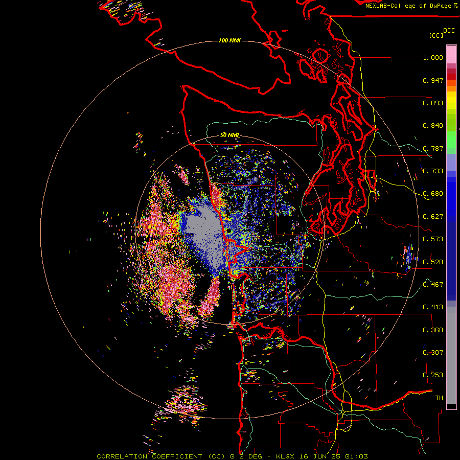Click the 0.840 scale value
This screenshot has width=460, height=460.
point(433,126)
